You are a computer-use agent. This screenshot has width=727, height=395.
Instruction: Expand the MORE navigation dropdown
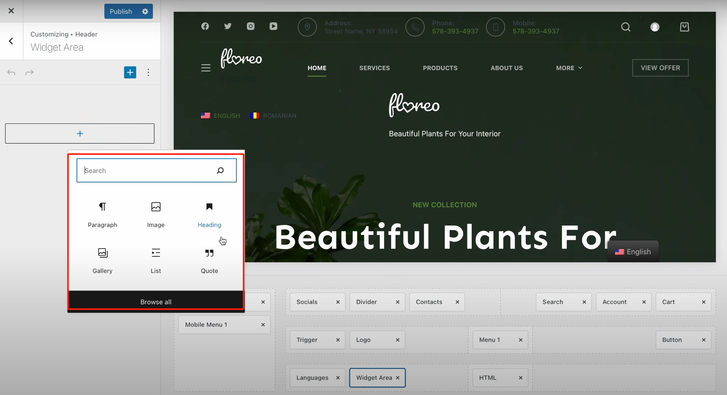[x=568, y=68]
